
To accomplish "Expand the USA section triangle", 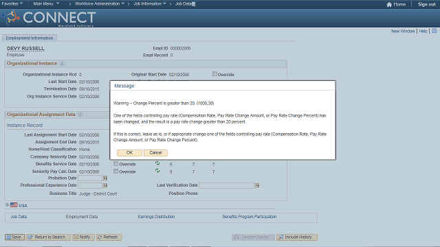I will (8, 205).
